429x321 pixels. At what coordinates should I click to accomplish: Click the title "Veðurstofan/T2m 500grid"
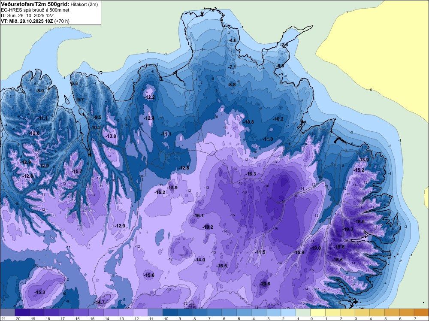click(34, 4)
